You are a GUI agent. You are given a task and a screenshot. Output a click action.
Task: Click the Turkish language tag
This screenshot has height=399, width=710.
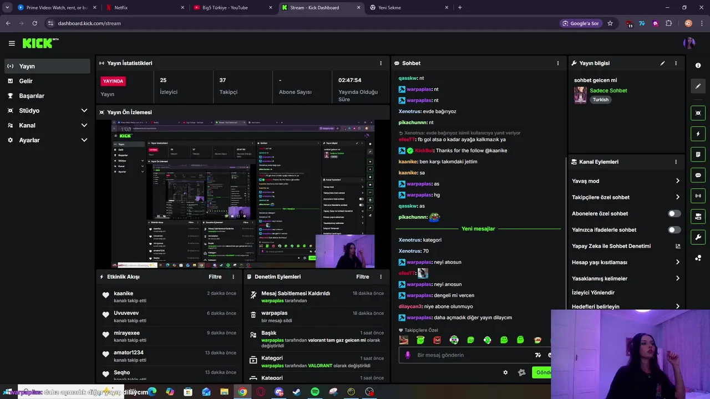coord(600,100)
